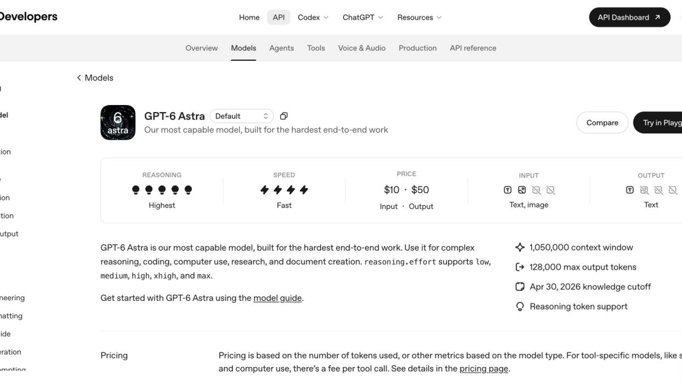Switch to the Voice & Audio tab
This screenshot has width=682, height=384.
point(362,48)
